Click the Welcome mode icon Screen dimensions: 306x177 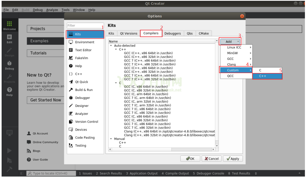pyautogui.click(x=9, y=26)
